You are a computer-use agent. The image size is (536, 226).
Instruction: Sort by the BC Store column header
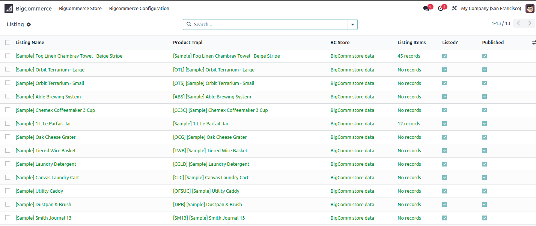coord(340,43)
